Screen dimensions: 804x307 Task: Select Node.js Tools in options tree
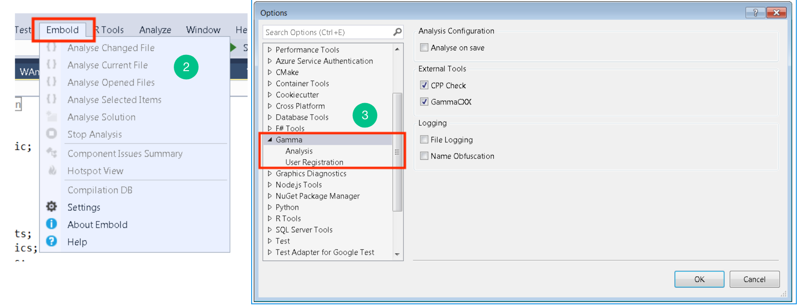tap(298, 185)
